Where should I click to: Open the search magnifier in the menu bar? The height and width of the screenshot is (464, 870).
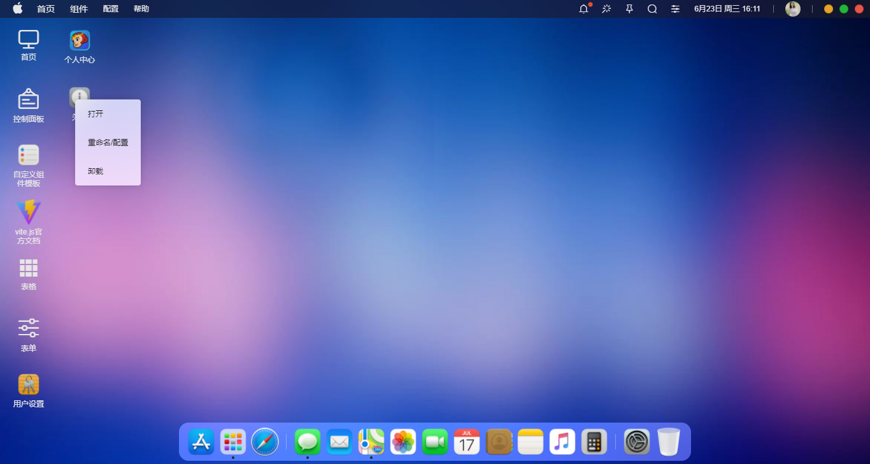(652, 9)
